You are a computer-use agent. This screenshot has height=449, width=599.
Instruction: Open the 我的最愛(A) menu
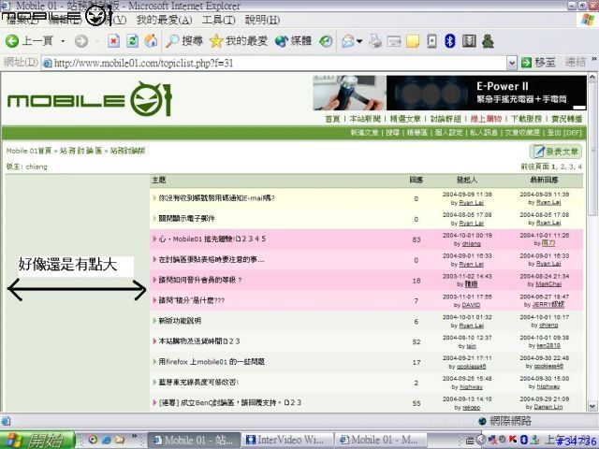pyautogui.click(x=165, y=20)
